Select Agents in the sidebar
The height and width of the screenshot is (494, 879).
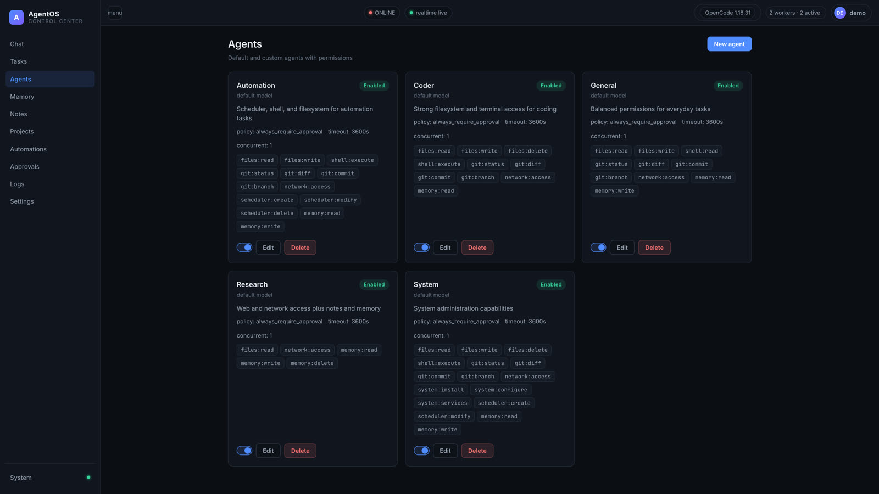pos(50,79)
